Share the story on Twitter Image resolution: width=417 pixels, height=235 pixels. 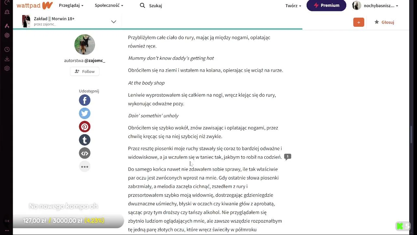coord(85,113)
